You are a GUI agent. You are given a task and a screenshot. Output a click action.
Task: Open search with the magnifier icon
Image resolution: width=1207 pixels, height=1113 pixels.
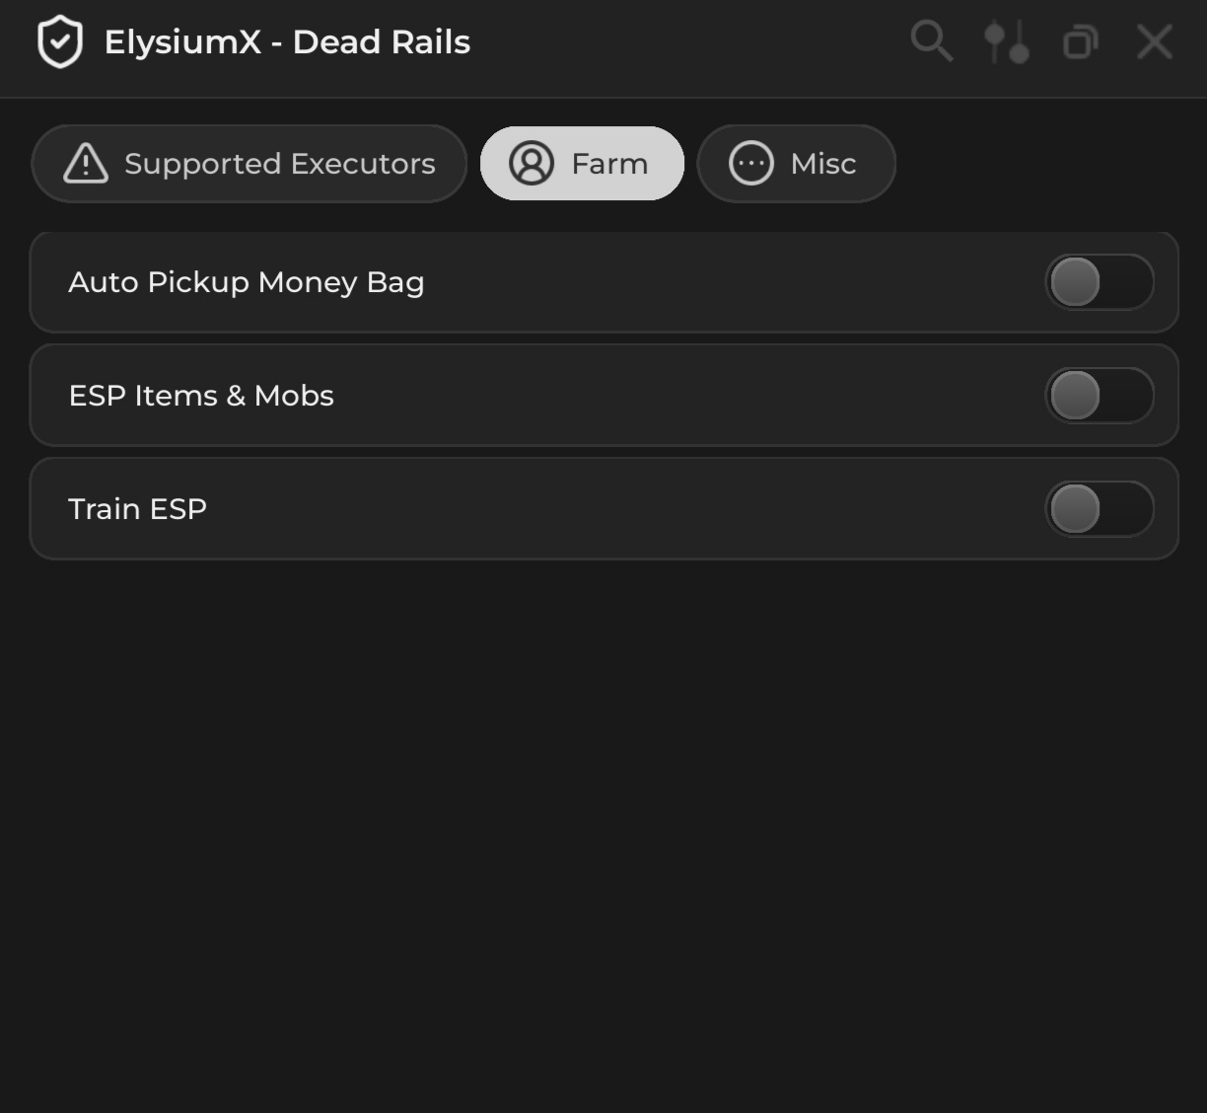click(x=931, y=41)
